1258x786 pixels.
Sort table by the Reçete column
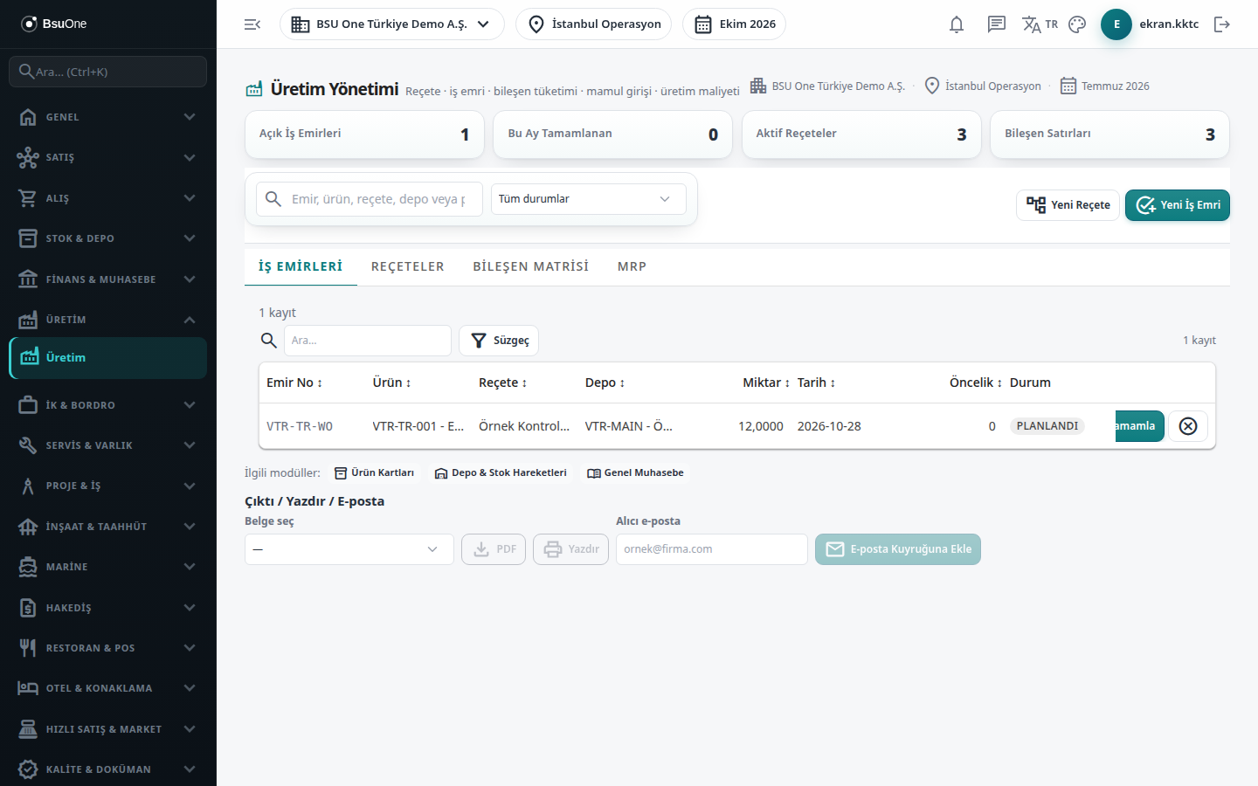[502, 383]
